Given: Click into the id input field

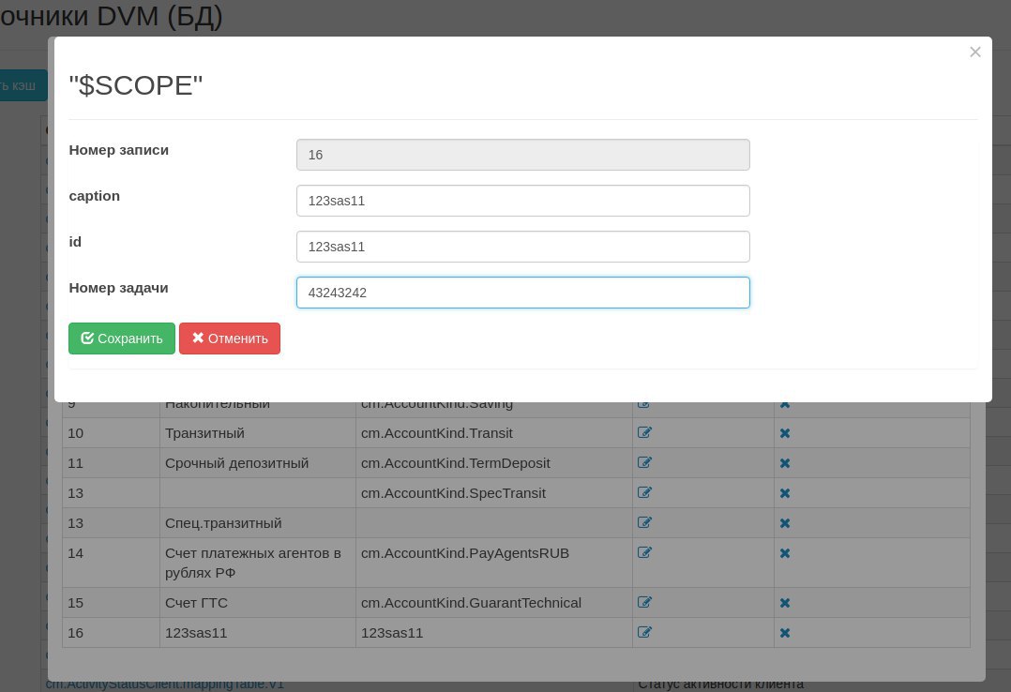Looking at the screenshot, I should [522, 247].
